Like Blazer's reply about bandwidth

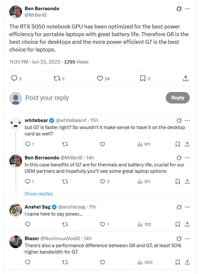tap(102, 263)
